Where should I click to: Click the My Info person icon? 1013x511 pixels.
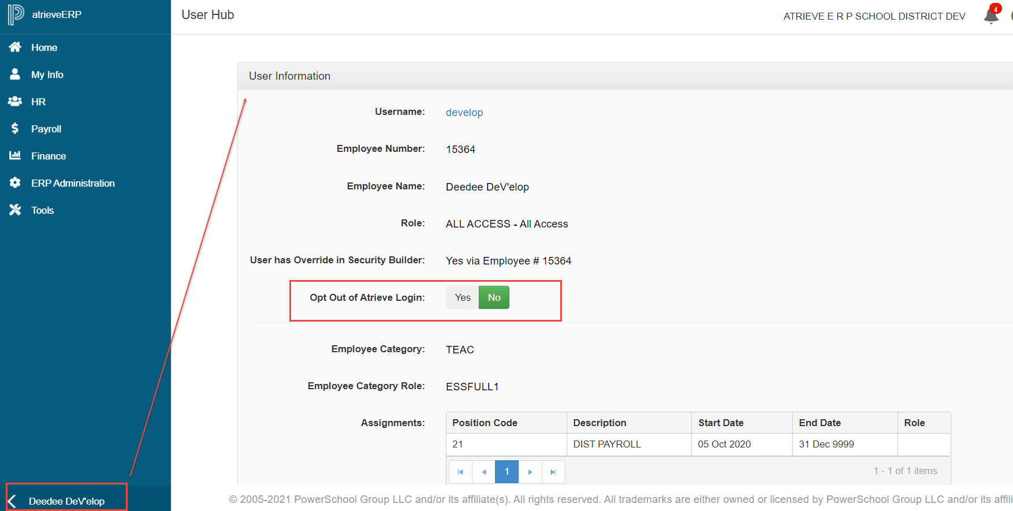[x=15, y=74]
